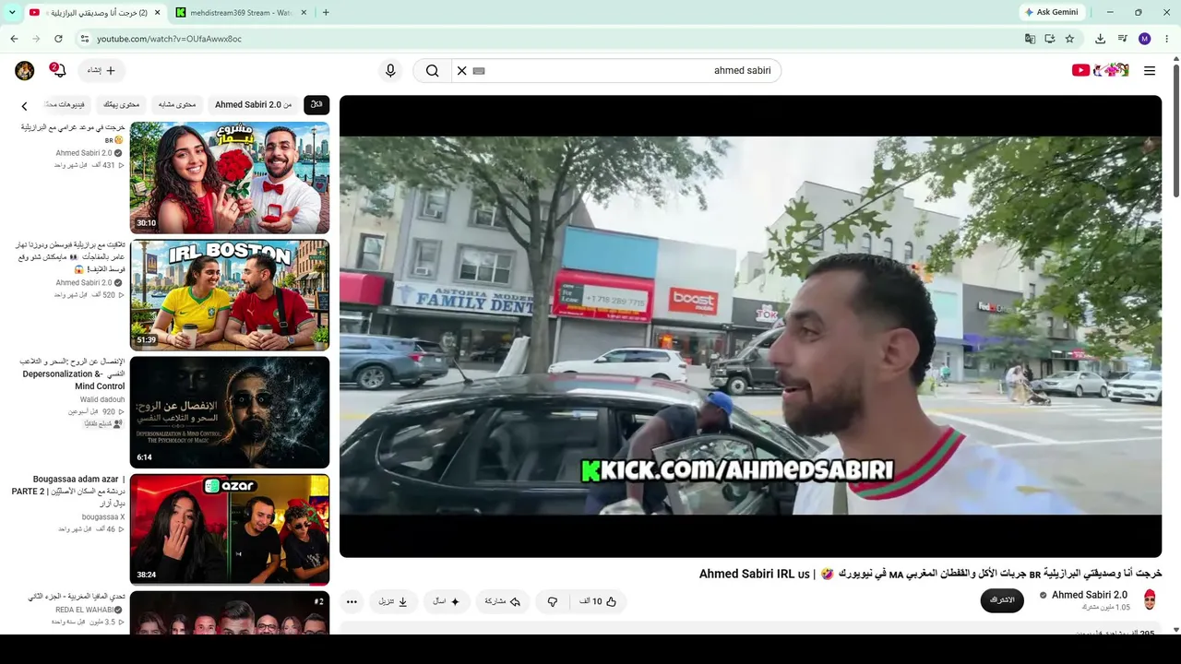Open the azar video thumbnail (38:24)

(230, 529)
